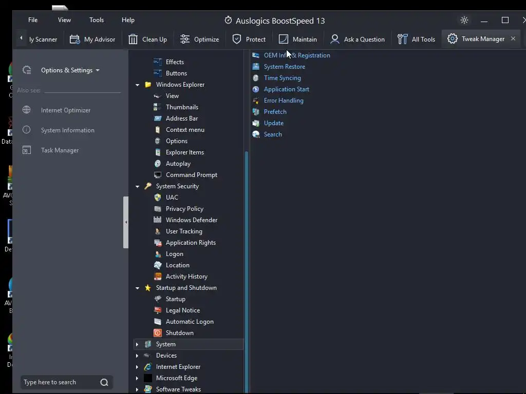Open Task Manager from sidebar
Image resolution: width=526 pixels, height=394 pixels.
pyautogui.click(x=60, y=150)
